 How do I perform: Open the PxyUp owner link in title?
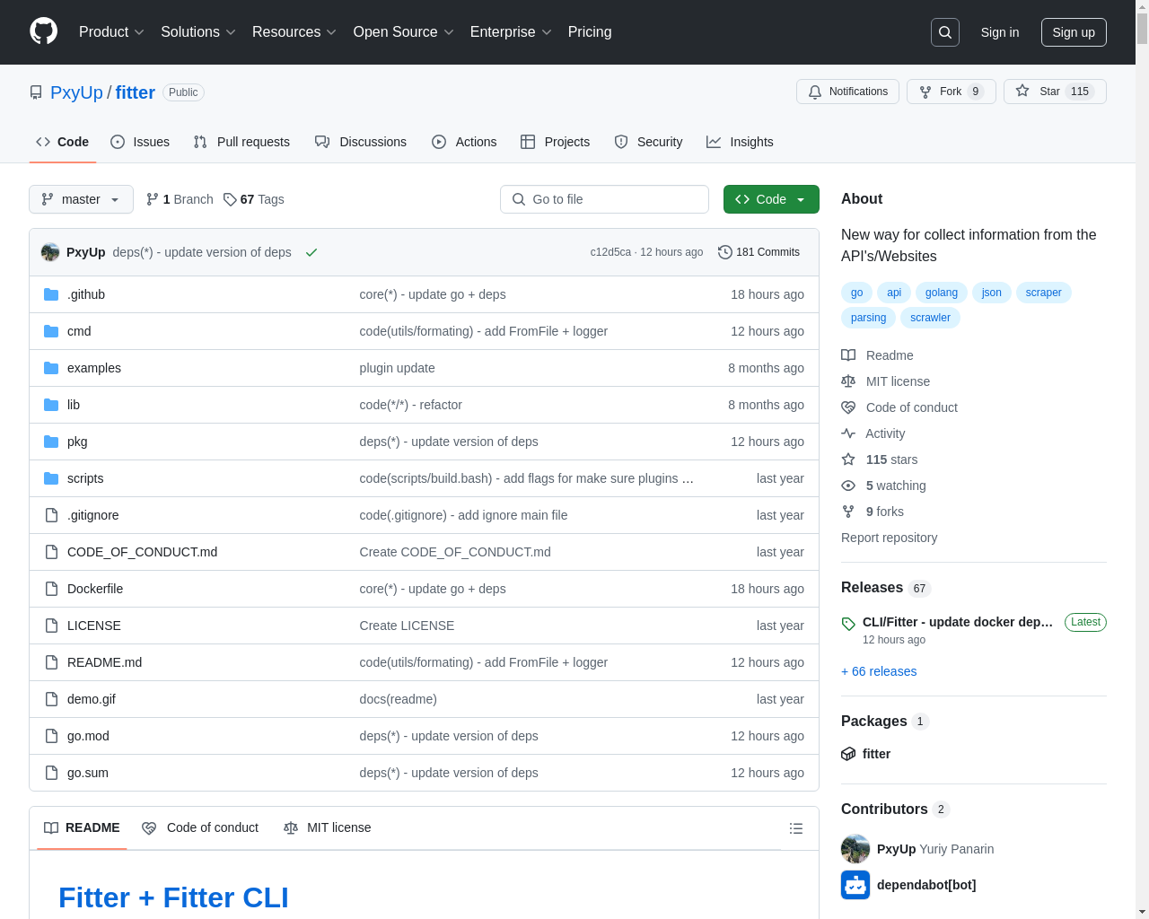[76, 92]
